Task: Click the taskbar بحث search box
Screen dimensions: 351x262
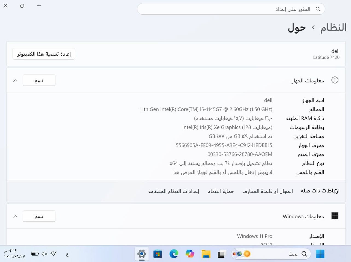Action: (x=271, y=254)
